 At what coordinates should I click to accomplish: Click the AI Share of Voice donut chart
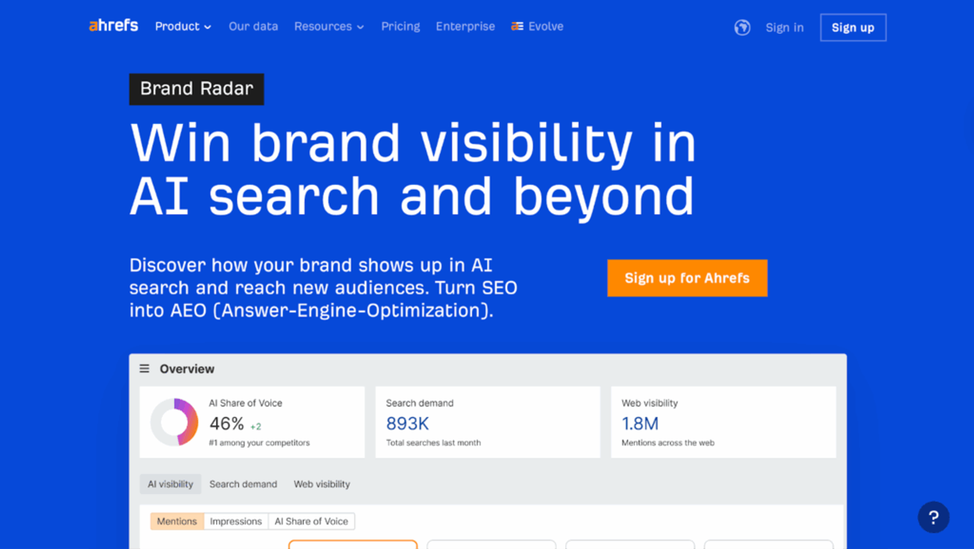(175, 422)
